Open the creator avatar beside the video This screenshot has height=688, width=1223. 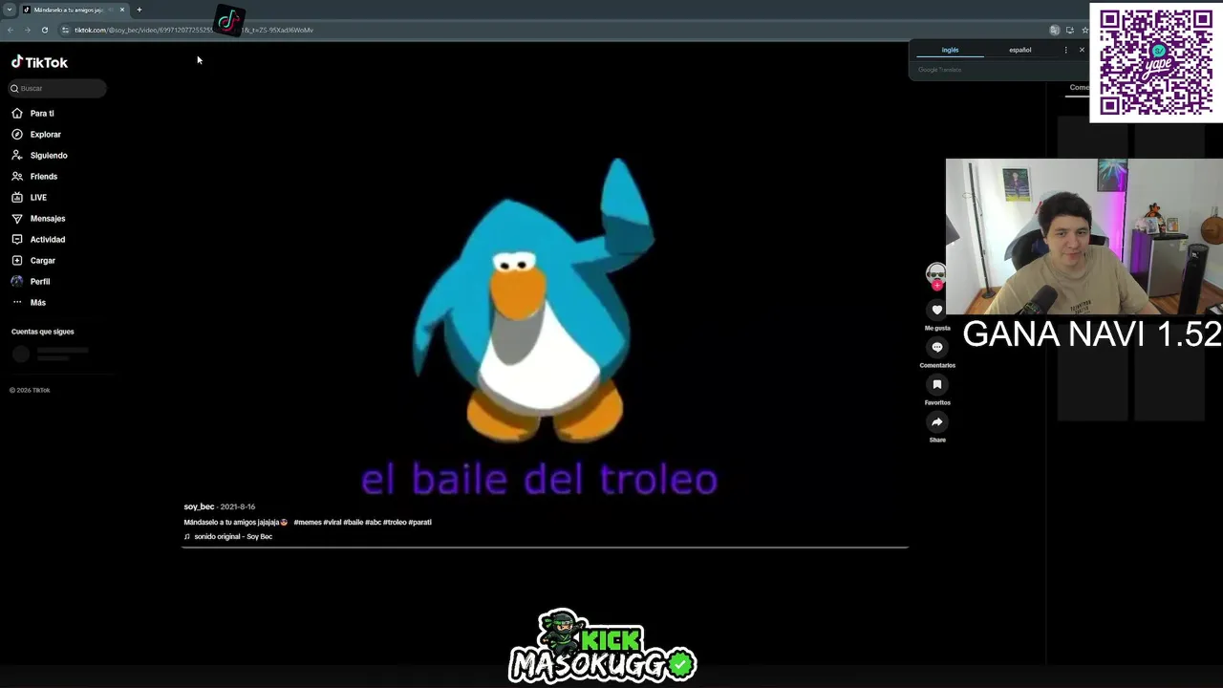coord(936,273)
